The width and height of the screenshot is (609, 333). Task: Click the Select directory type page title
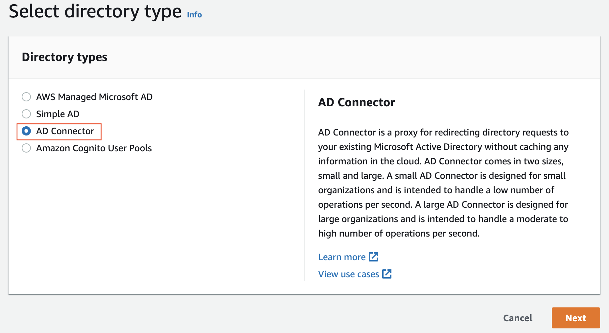(x=95, y=11)
